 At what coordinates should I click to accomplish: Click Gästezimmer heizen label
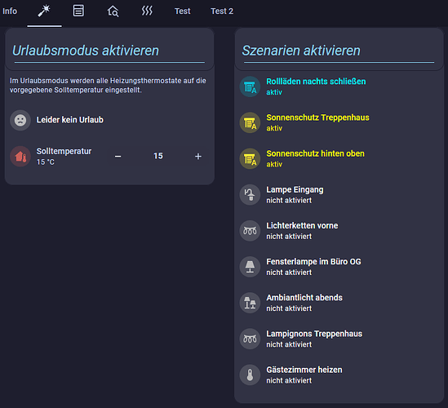coord(304,370)
